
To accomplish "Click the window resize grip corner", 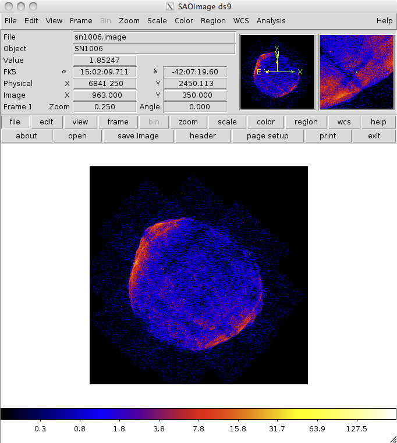I will (x=393, y=439).
